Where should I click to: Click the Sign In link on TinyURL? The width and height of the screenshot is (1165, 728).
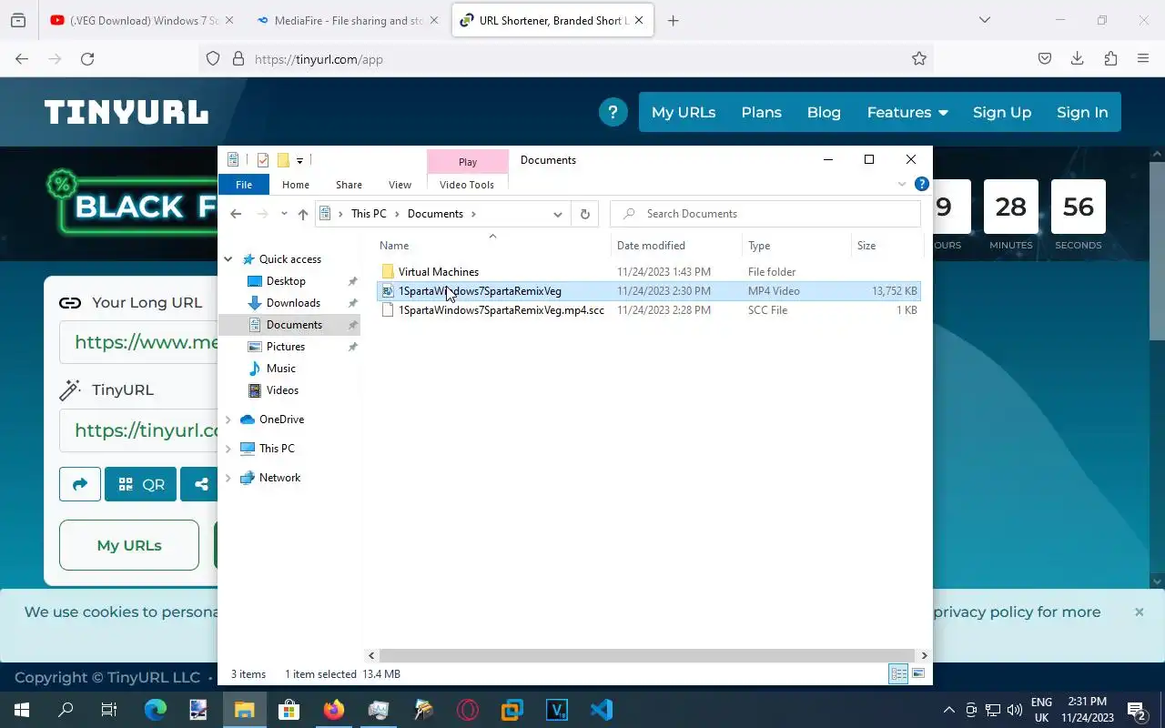coord(1082,113)
